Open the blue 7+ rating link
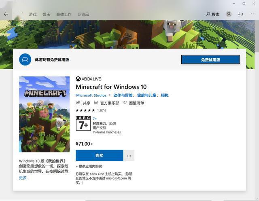Screen dimensions: 259x201 point(95,118)
